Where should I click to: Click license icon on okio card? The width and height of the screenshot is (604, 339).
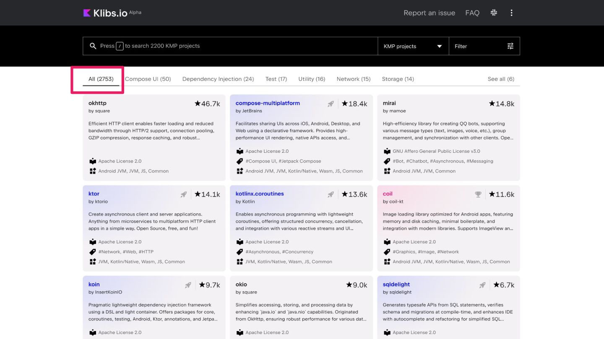tap(240, 333)
